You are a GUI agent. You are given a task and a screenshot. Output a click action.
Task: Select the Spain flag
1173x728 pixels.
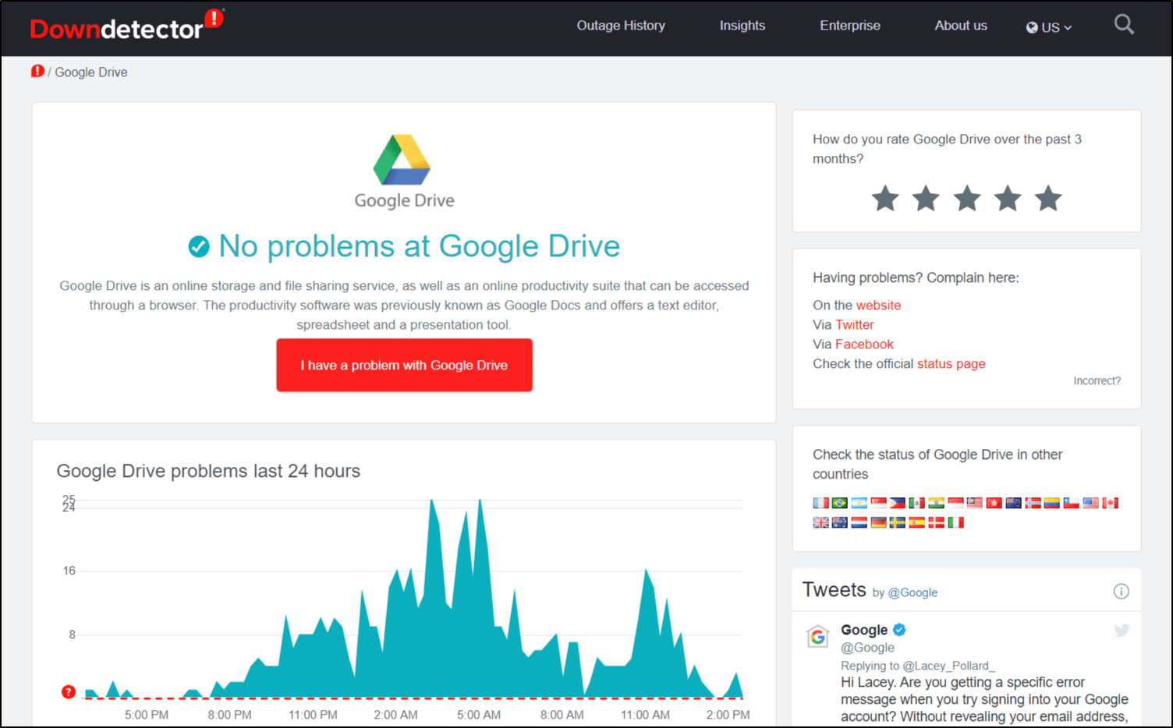(917, 522)
